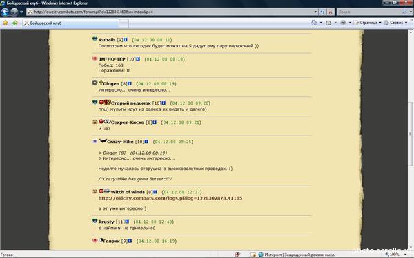
Task: Open info icon next to Rubalb [9]
Action: tap(126, 40)
